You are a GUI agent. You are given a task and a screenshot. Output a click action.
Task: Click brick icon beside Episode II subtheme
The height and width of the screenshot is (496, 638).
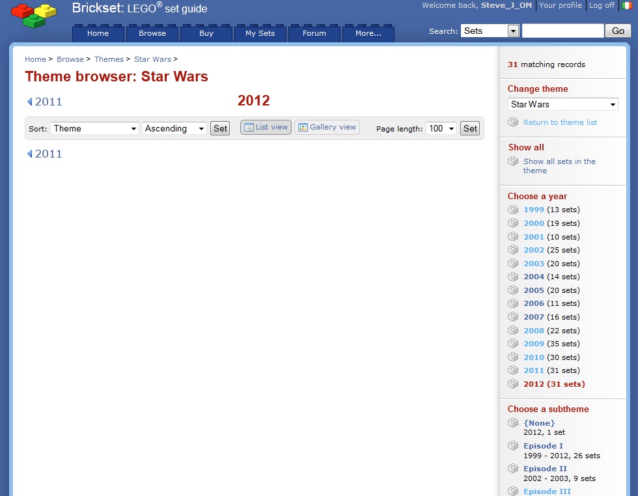[x=513, y=469]
